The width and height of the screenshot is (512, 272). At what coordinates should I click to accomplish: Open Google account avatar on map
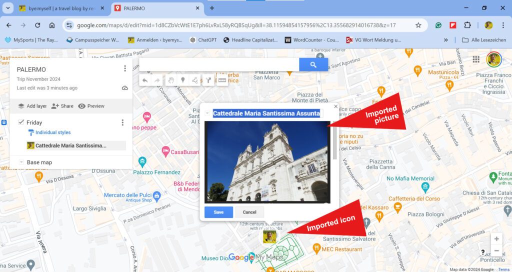coord(493,59)
